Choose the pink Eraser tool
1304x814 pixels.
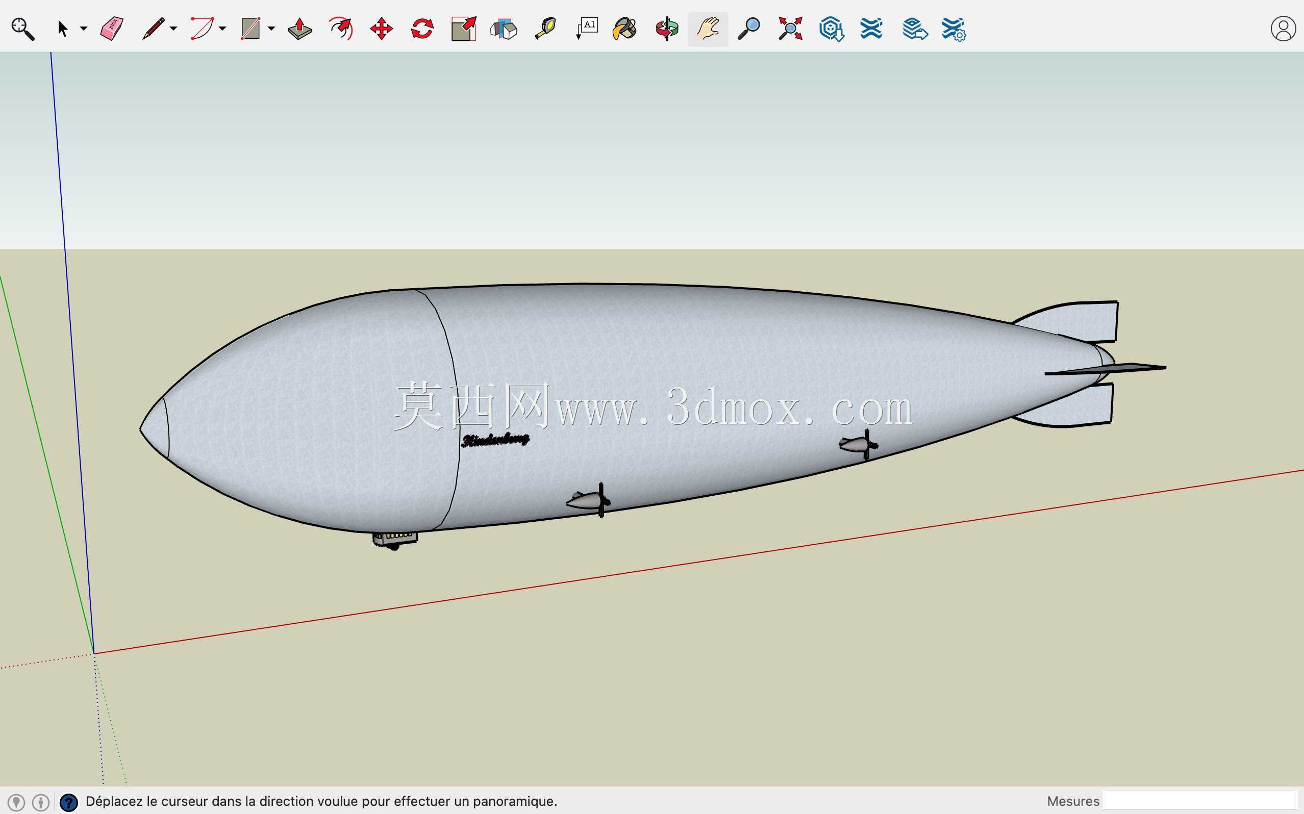click(112, 29)
